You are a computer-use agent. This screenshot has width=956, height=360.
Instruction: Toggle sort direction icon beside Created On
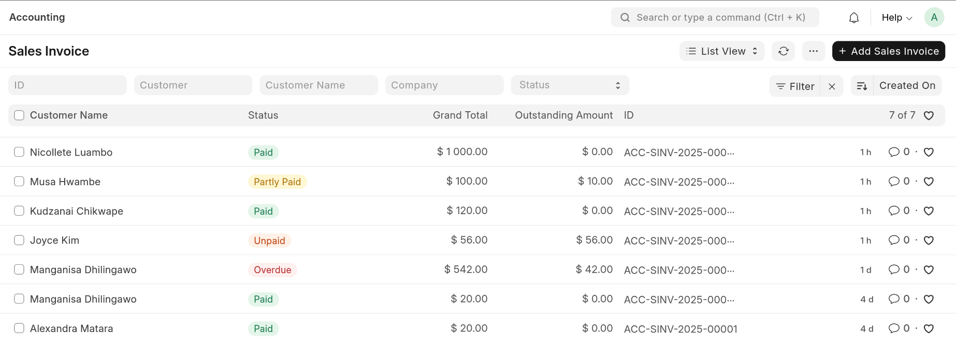[862, 86]
